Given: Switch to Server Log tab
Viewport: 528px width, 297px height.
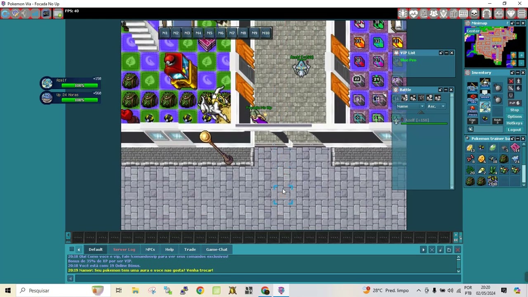Looking at the screenshot, I should coord(124,250).
